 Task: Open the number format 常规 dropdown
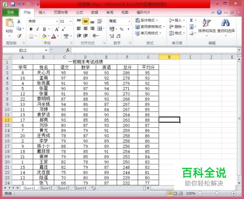pos(129,21)
